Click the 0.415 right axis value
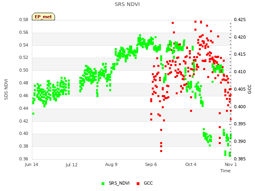 pyautogui.click(x=240, y=54)
